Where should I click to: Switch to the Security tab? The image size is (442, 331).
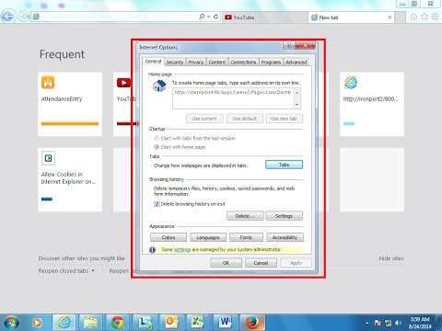tap(175, 62)
